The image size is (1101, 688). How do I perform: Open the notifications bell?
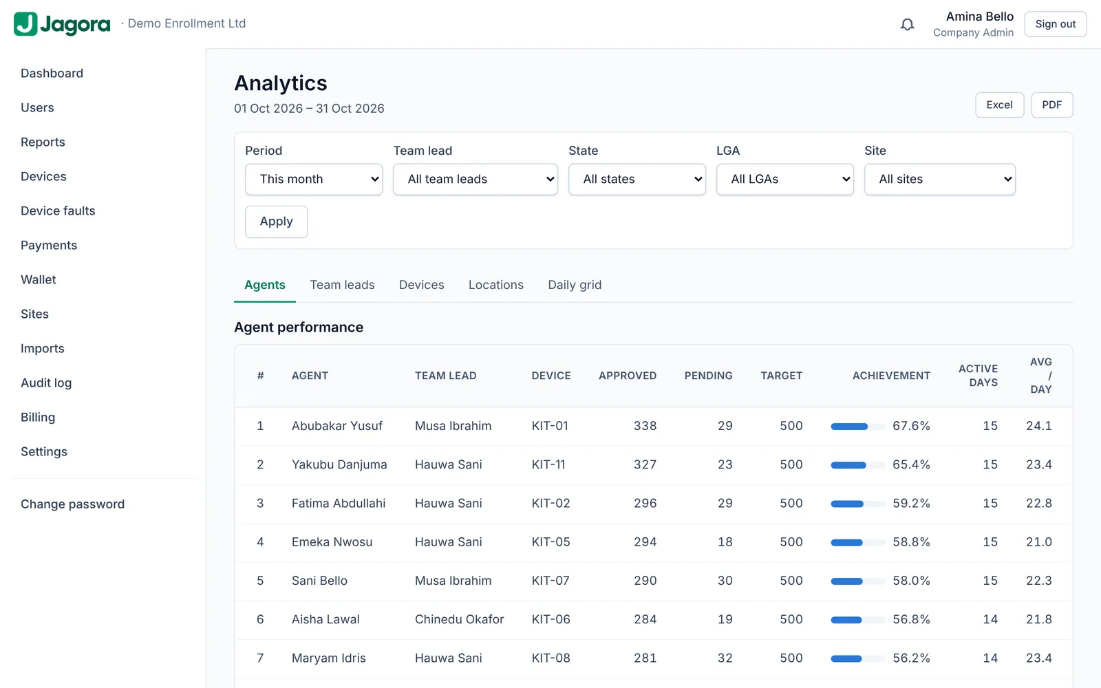click(908, 25)
